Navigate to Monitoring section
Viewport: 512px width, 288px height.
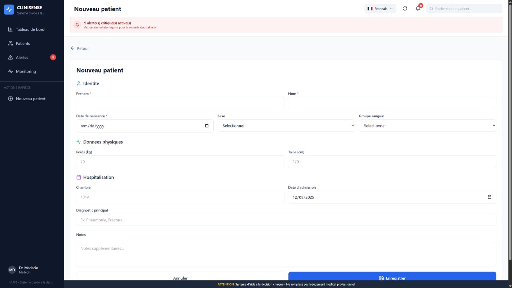[26, 71]
